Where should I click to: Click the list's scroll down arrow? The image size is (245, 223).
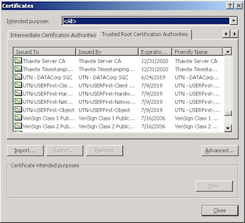228,128
